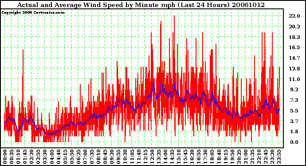Image resolution: width=306 pixels, height=166 pixels.
Task: Click the 05:50 time axis label
Action: tap(71, 157)
